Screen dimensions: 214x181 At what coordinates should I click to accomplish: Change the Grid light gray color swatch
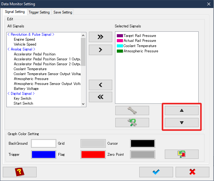(x=93, y=143)
